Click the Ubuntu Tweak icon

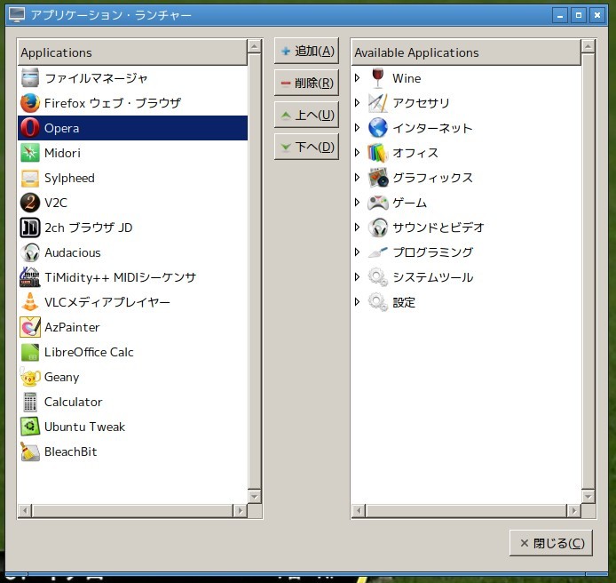[30, 427]
